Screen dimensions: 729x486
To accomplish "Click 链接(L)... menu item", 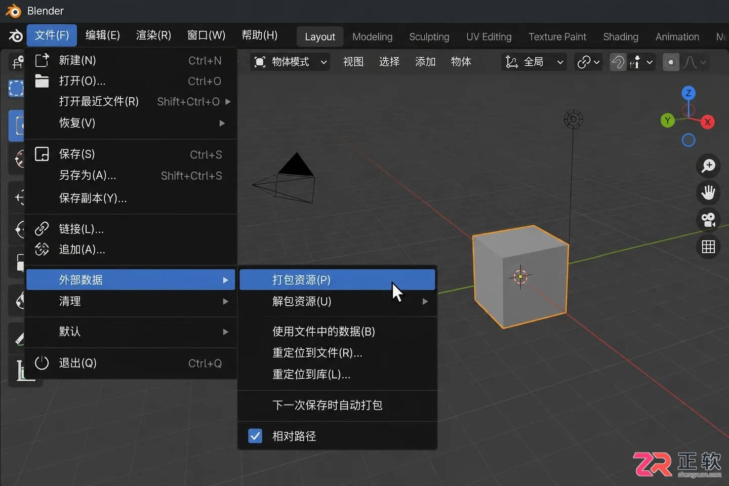I will (x=131, y=229).
